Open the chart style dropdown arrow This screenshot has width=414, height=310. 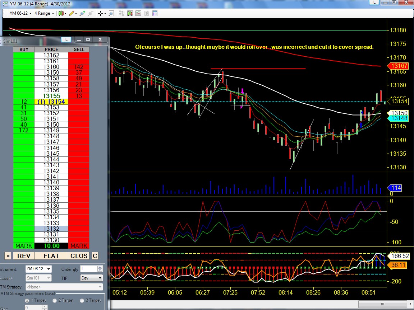pyautogui.click(x=65, y=13)
